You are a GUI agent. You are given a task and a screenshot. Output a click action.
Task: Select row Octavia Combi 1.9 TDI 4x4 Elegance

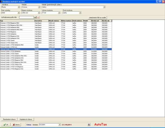(x=56, y=67)
